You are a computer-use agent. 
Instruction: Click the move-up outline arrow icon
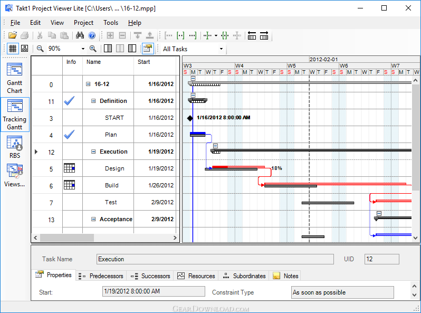pos(150,35)
